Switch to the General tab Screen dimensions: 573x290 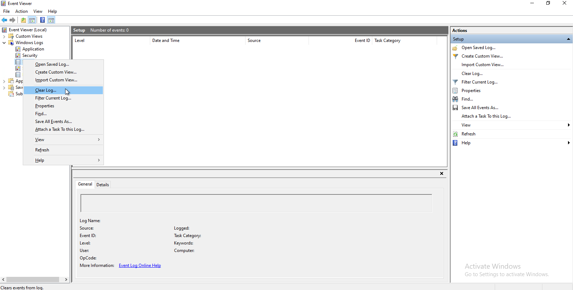tap(85, 184)
